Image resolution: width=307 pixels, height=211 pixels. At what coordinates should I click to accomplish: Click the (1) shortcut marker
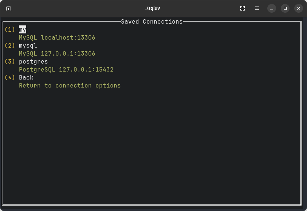(x=10, y=29)
